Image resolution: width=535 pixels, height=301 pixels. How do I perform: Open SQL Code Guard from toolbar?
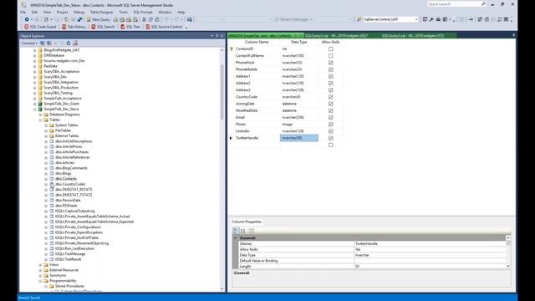coord(40,27)
